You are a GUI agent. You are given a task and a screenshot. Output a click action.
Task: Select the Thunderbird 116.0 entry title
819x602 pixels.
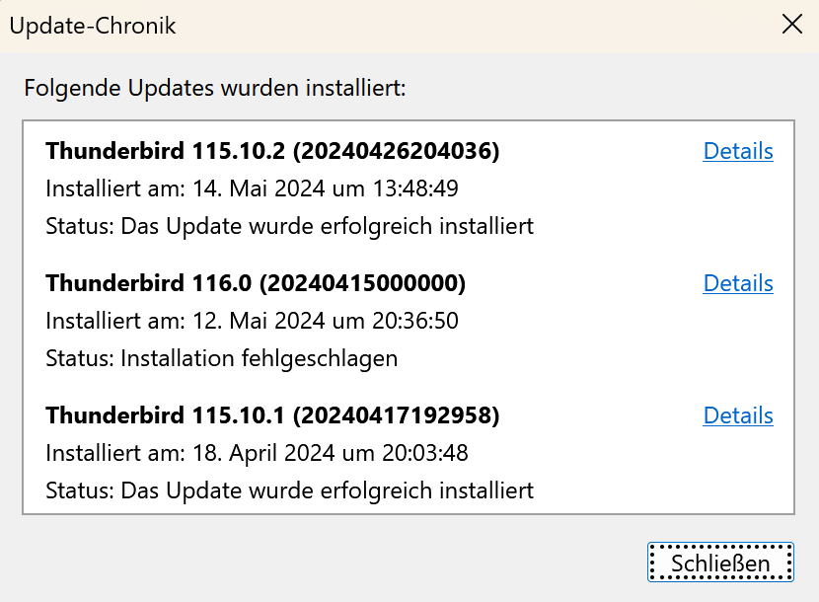(148, 283)
